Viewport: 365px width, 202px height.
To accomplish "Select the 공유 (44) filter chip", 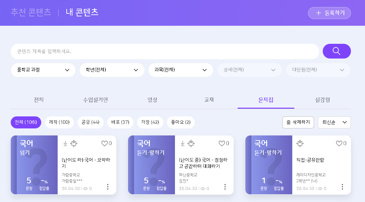I will [90, 122].
